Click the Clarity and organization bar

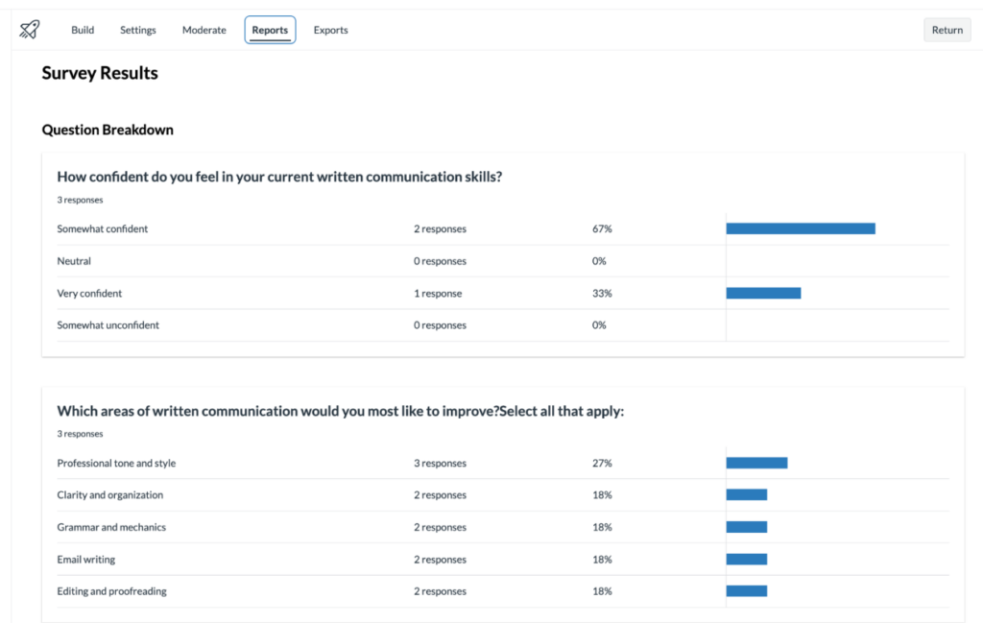click(x=746, y=495)
